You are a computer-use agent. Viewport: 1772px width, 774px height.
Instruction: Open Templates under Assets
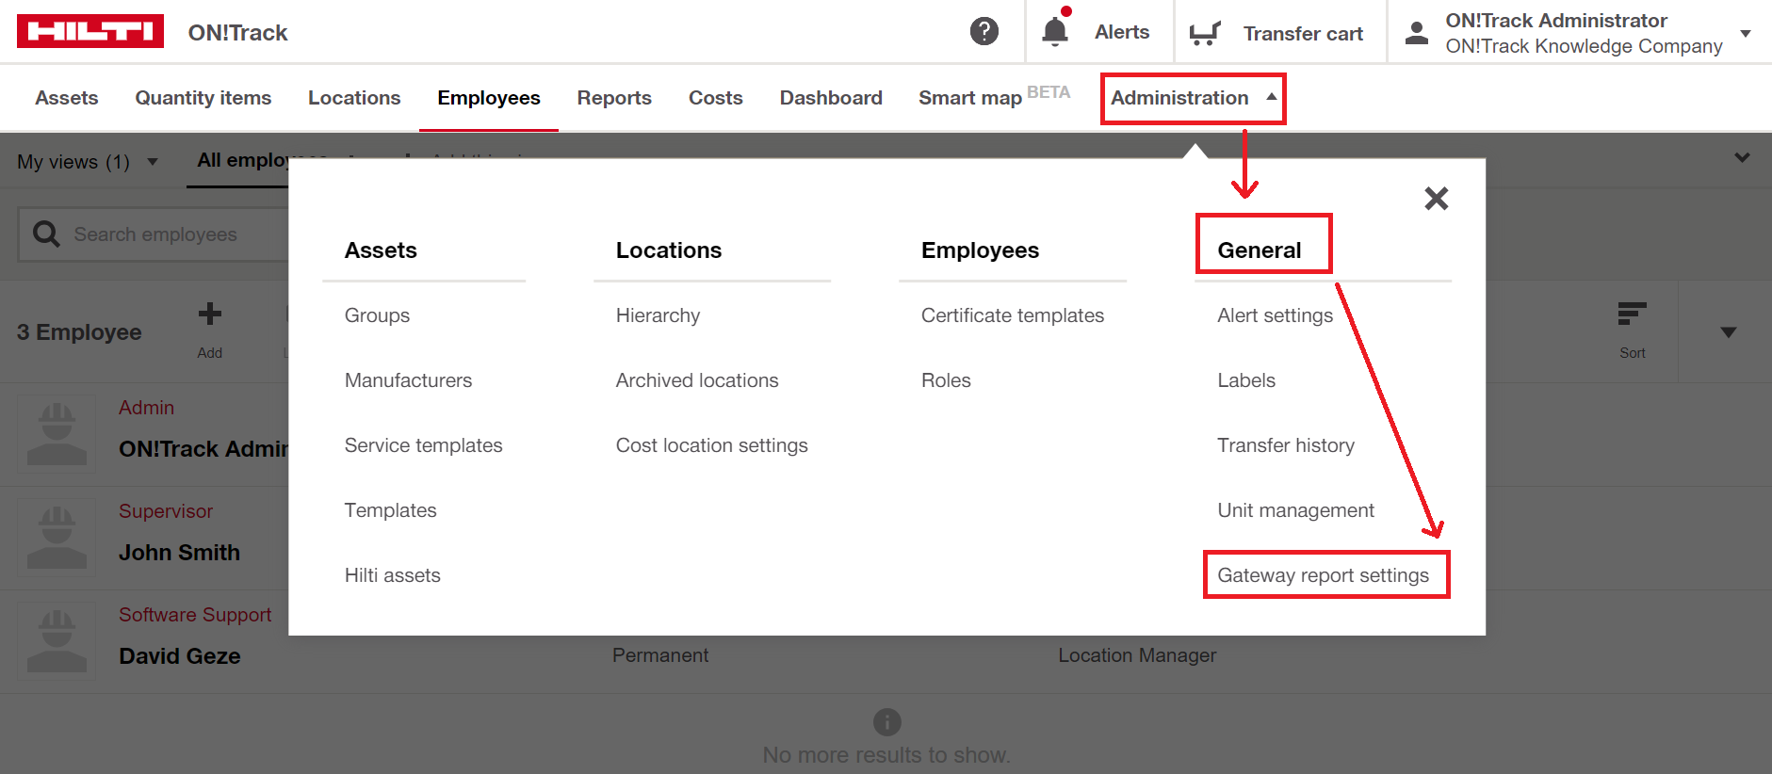coord(390,510)
